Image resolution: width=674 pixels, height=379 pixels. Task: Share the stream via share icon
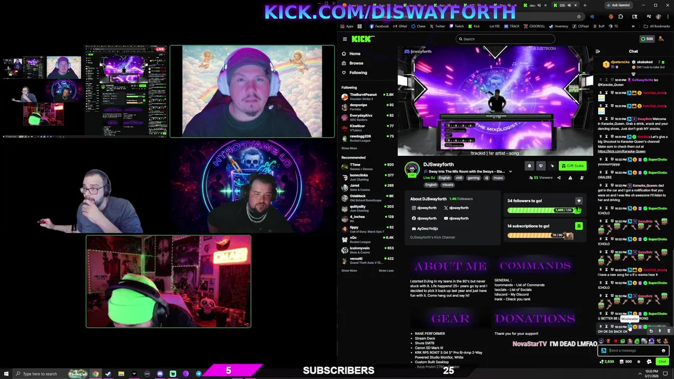(x=559, y=178)
